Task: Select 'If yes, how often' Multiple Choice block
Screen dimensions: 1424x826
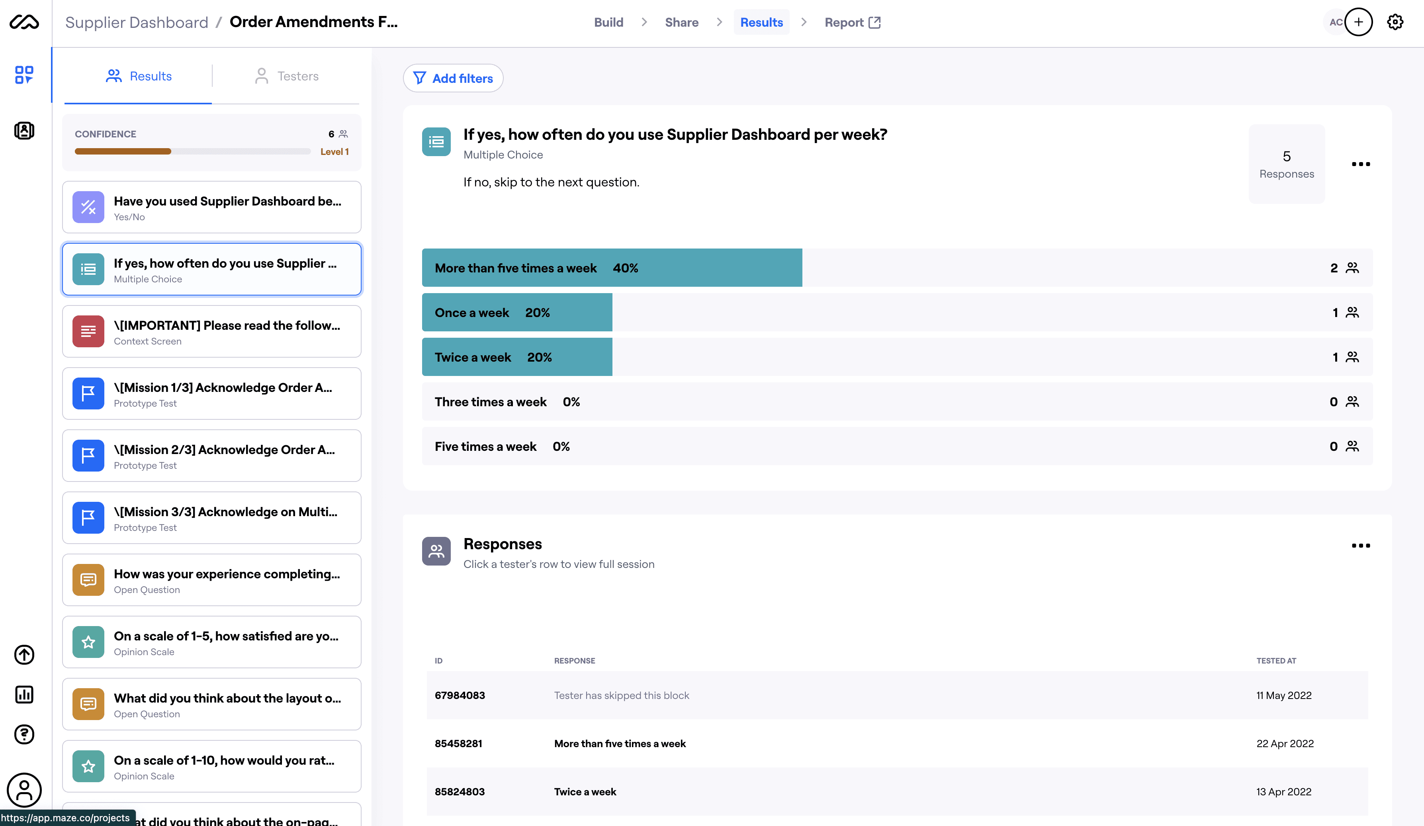Action: tap(212, 269)
